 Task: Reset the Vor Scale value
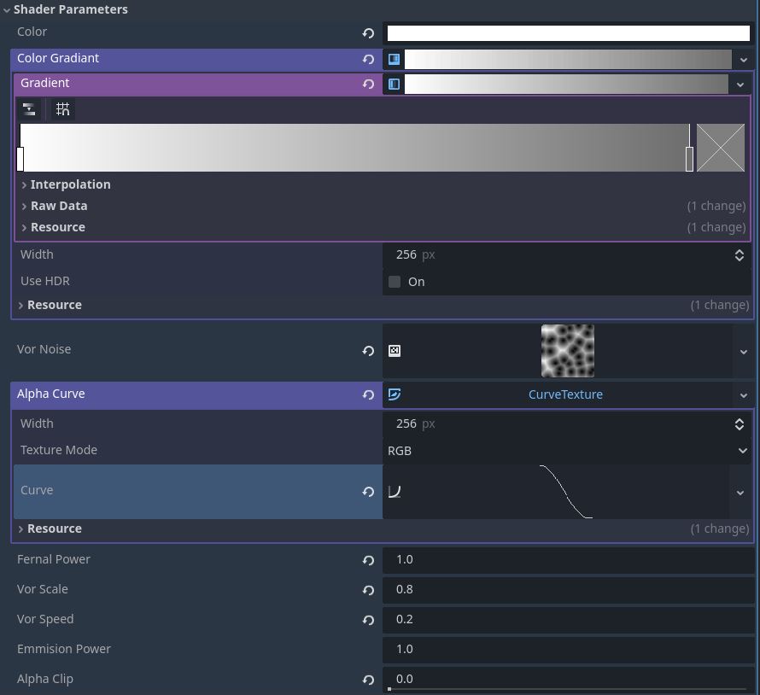click(x=368, y=590)
